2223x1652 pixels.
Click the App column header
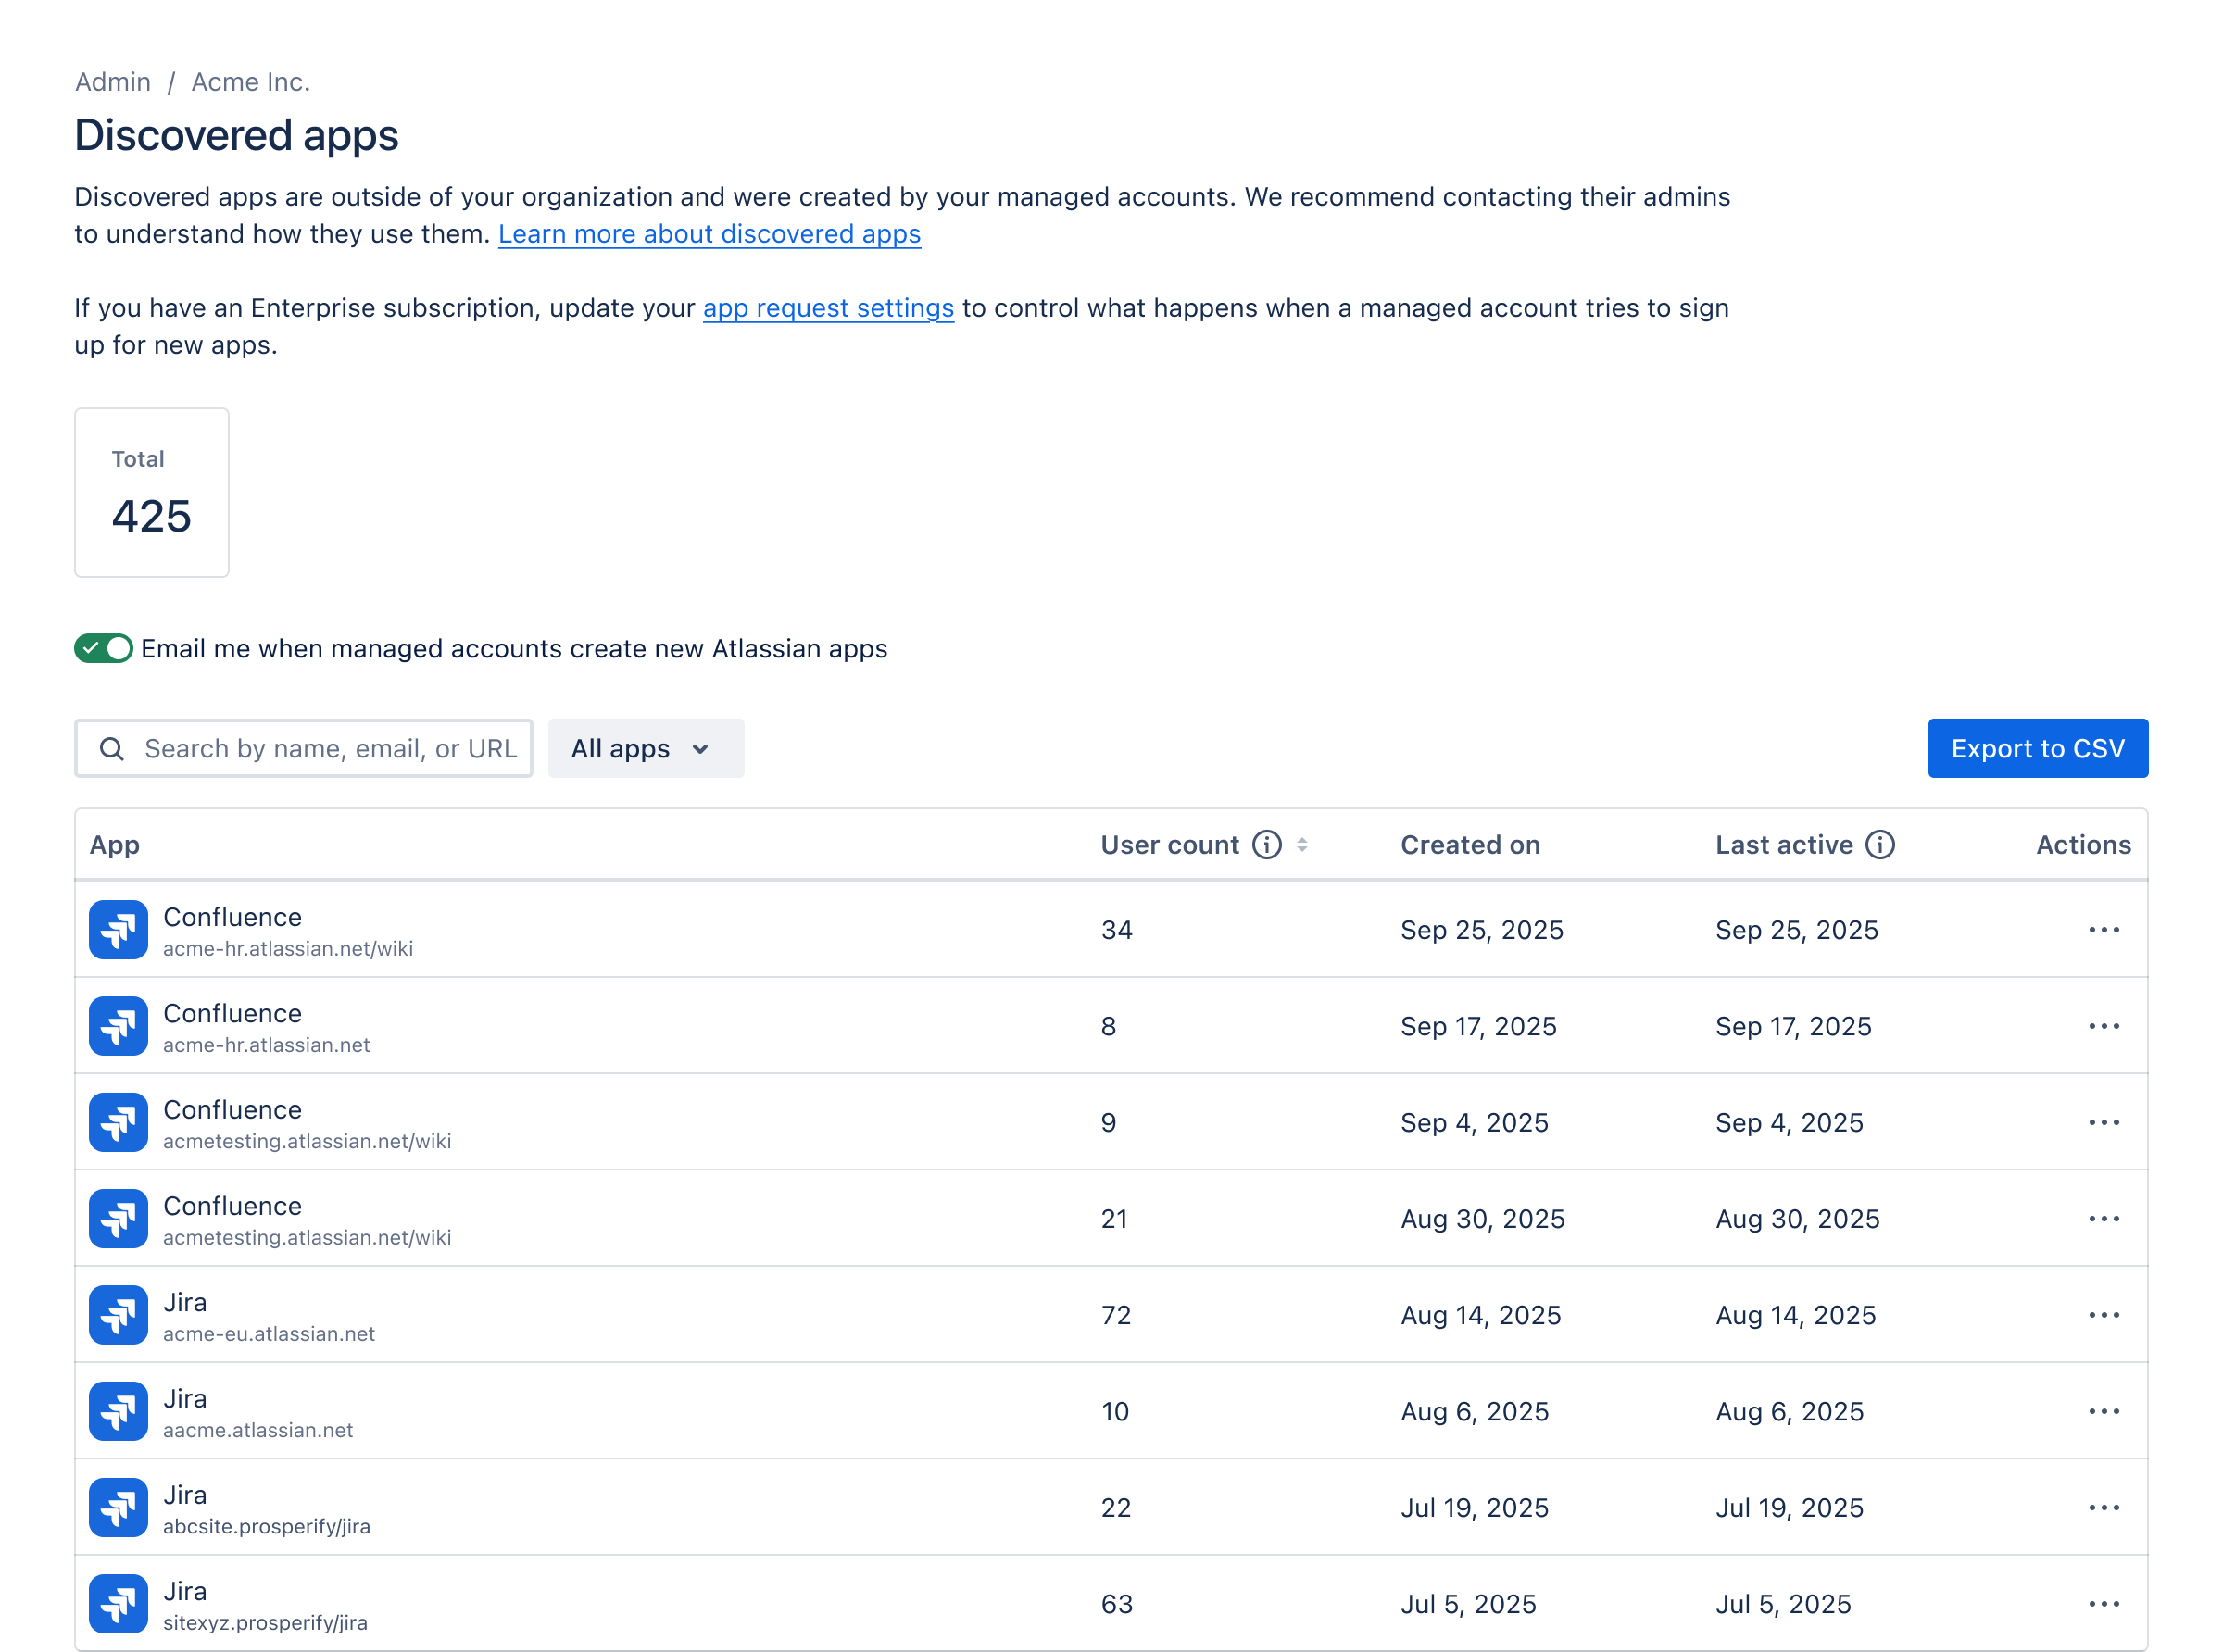[x=114, y=845]
